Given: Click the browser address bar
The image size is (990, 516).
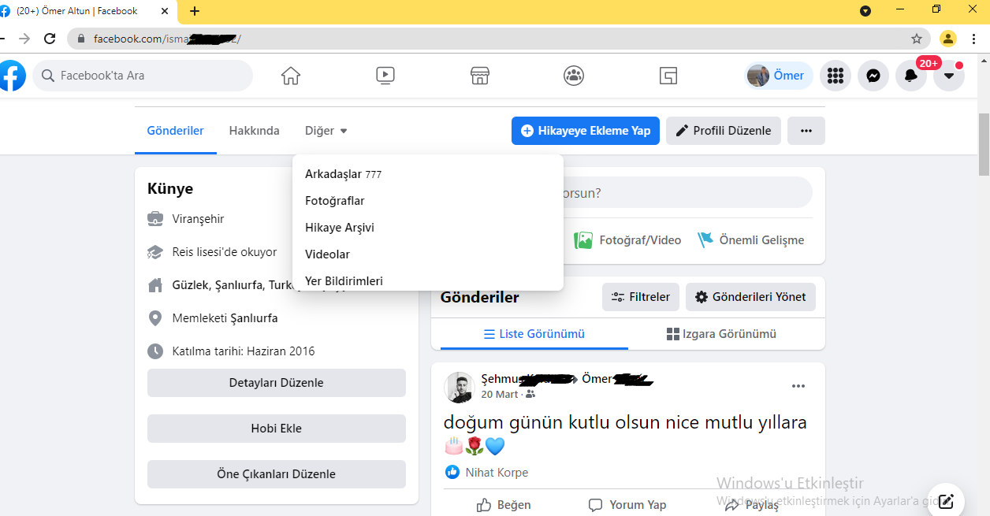Looking at the screenshot, I should pyautogui.click(x=499, y=39).
